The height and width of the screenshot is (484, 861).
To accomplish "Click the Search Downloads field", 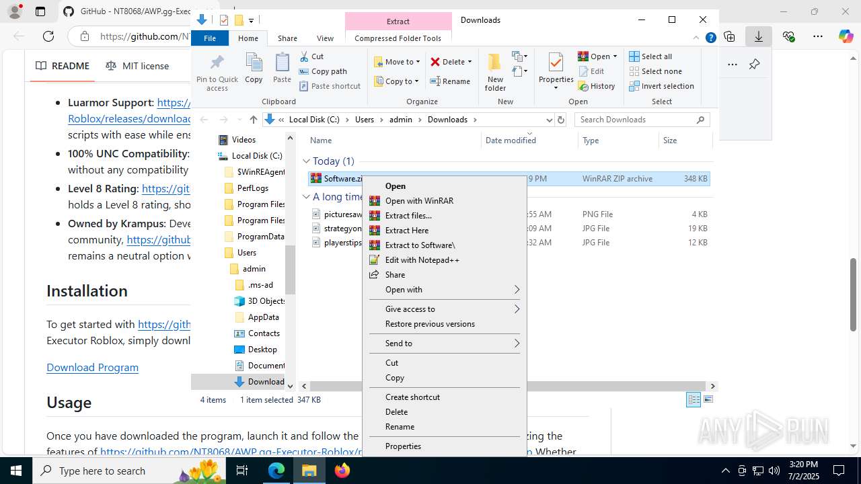I will (642, 120).
